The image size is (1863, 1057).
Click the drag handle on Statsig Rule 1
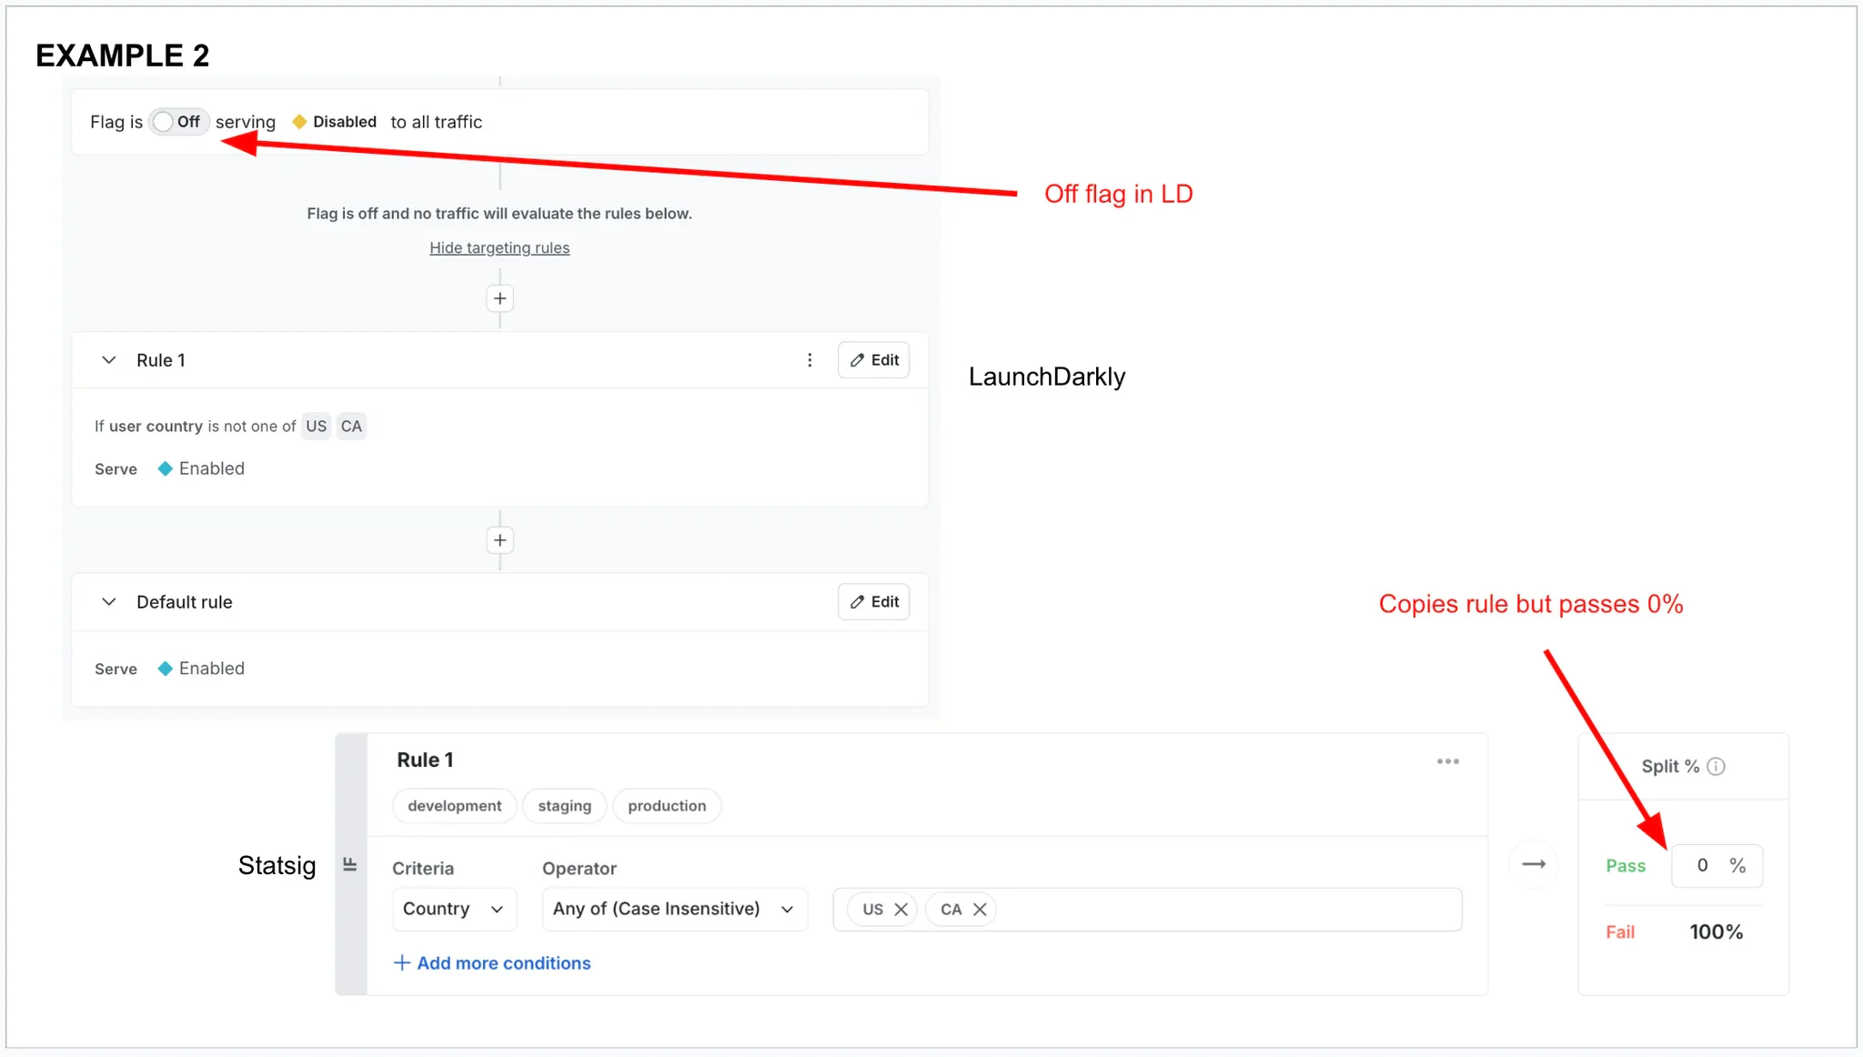pyautogui.click(x=350, y=864)
